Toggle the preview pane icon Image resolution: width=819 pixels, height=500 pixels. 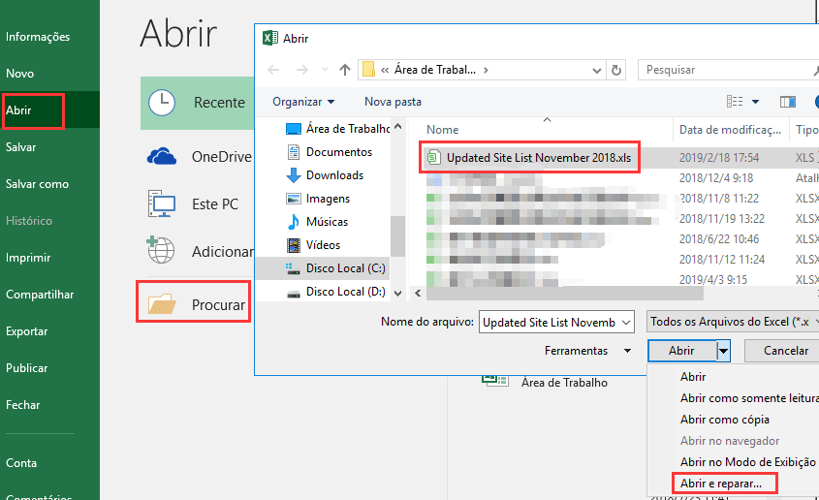coord(788,102)
